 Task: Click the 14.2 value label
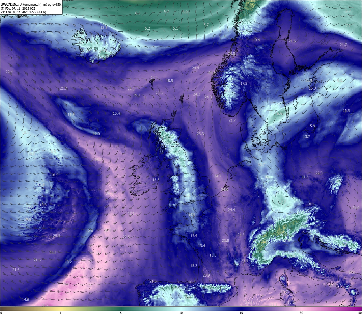pyautogui.click(x=305, y=177)
